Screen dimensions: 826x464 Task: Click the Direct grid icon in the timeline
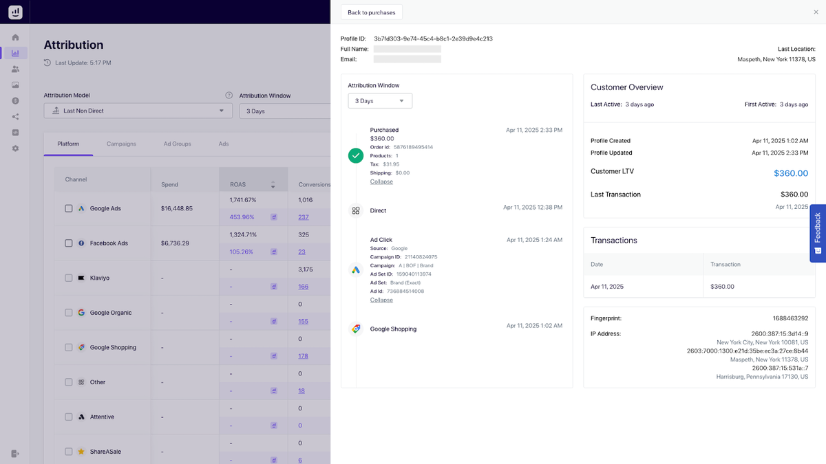356,210
